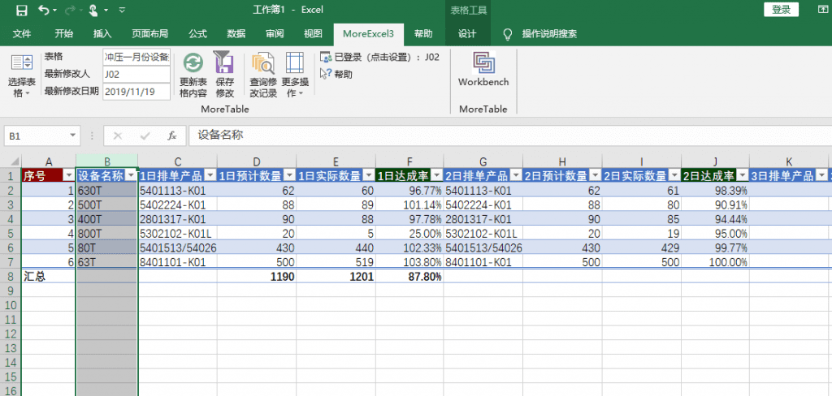Switch to the 开始 ribbon tab
The image size is (832, 396).
pos(63,34)
